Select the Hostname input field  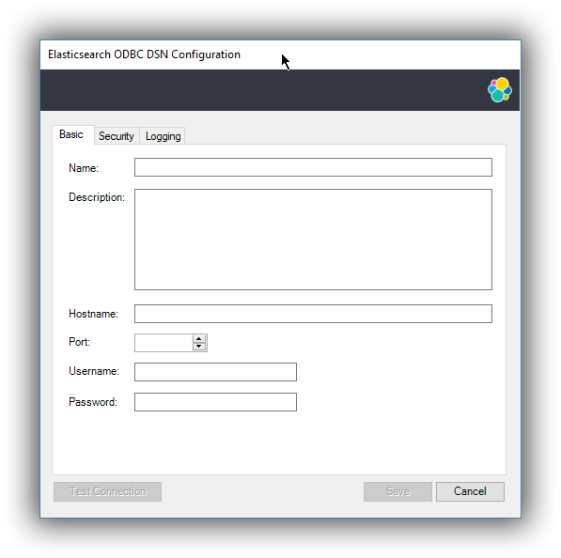313,314
